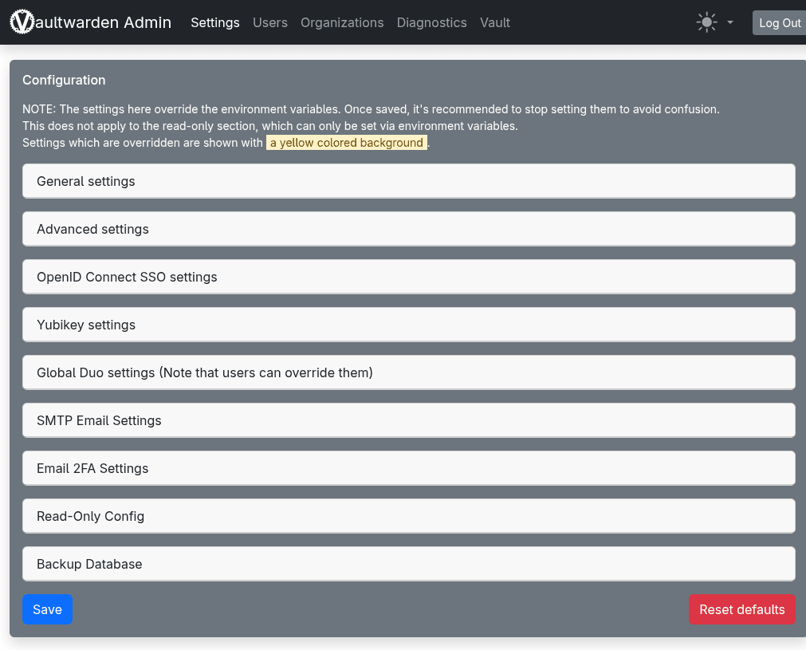
Task: Log out of the admin panel
Action: (779, 23)
